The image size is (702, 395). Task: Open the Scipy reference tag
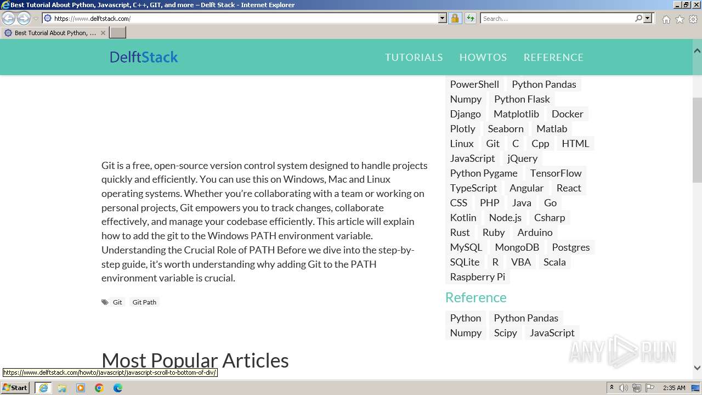[x=505, y=332]
